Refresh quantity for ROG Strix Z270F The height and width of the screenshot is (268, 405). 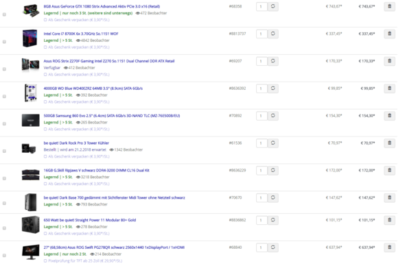pyautogui.click(x=273, y=61)
